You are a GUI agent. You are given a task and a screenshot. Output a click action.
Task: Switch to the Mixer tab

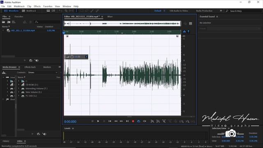tap(110, 16)
